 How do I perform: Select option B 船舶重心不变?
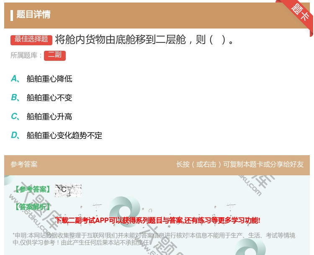pos(41,98)
